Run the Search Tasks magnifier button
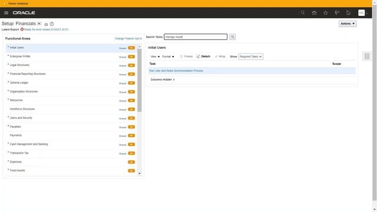Screen dimensions: 377x212 tap(233, 37)
